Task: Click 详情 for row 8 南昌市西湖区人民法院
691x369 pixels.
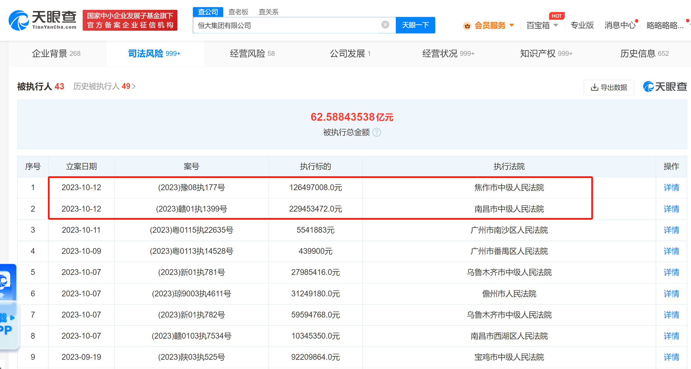Action: click(x=671, y=336)
